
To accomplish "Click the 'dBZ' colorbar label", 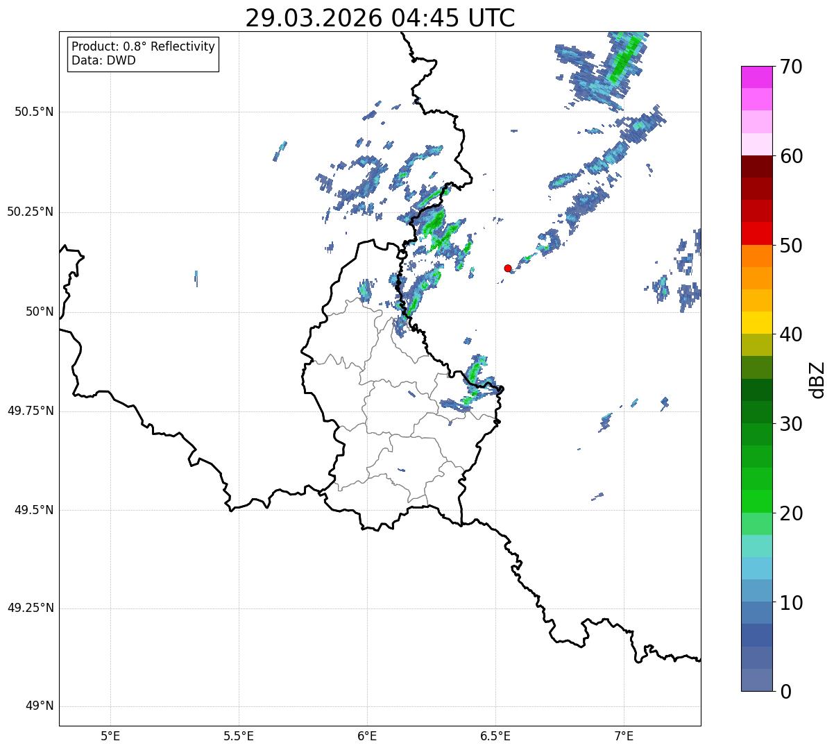I will tap(817, 379).
